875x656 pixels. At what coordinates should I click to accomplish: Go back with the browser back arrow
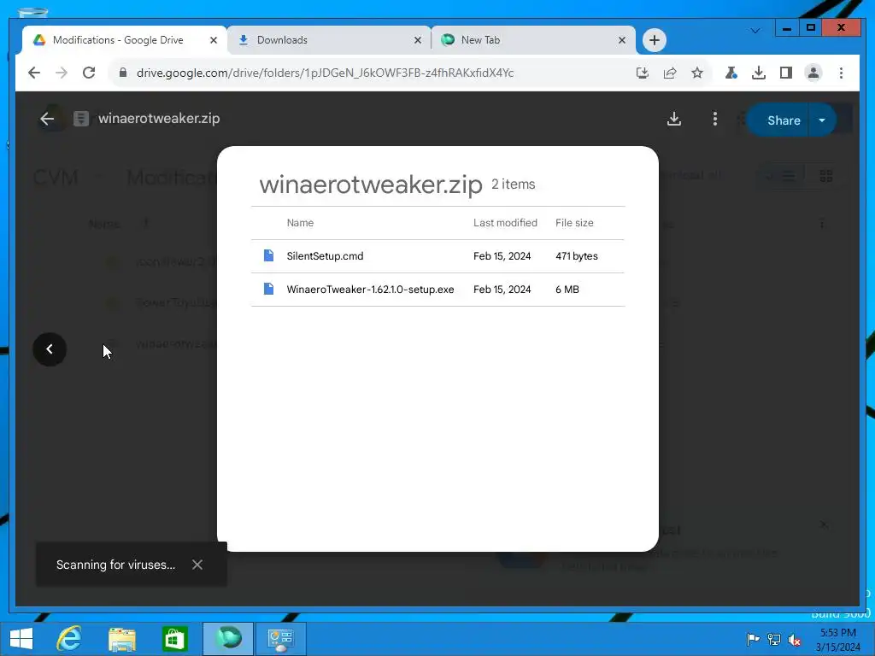(34, 73)
